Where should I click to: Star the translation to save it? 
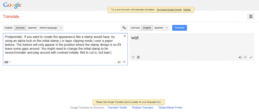133,57
